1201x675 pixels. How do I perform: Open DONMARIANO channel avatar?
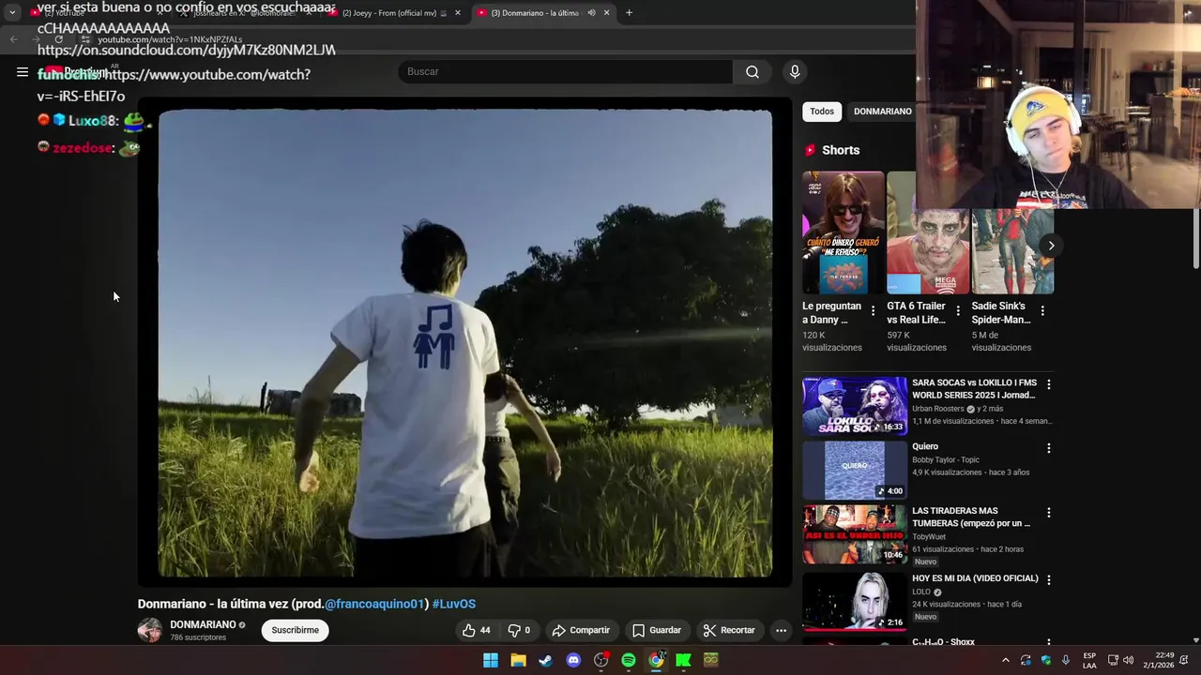click(150, 630)
